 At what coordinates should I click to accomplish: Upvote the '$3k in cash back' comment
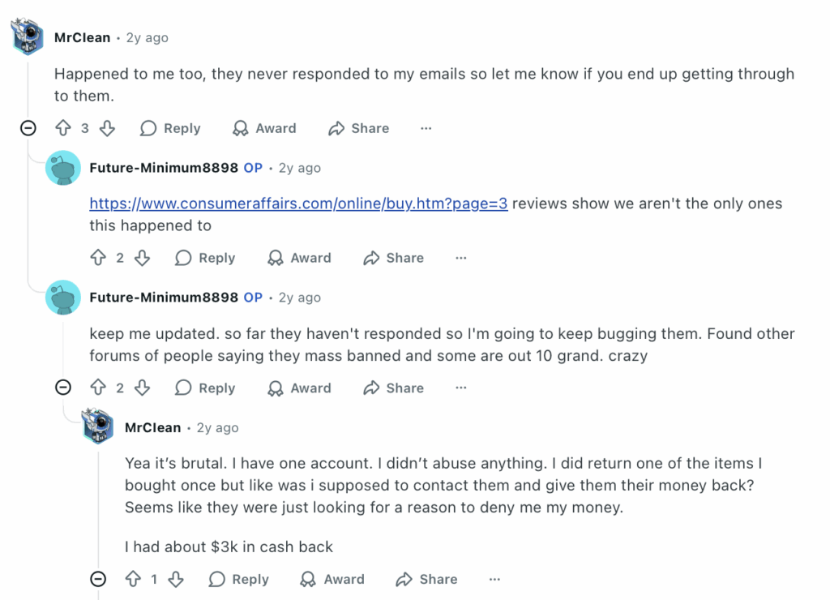[134, 579]
